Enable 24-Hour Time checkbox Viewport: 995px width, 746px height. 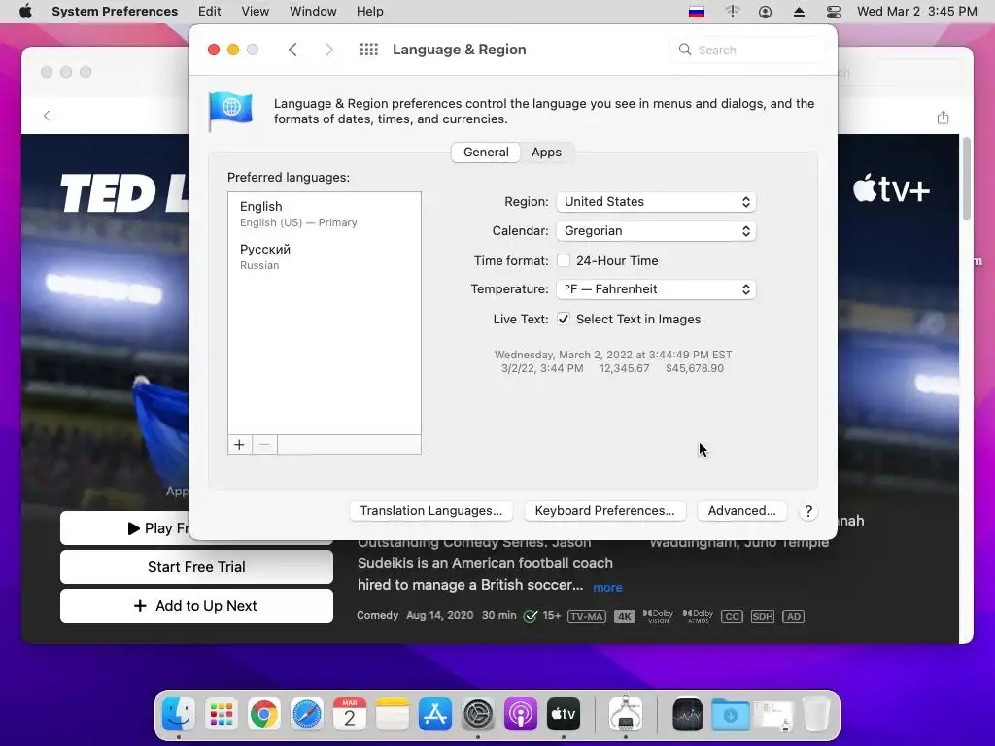[564, 260]
